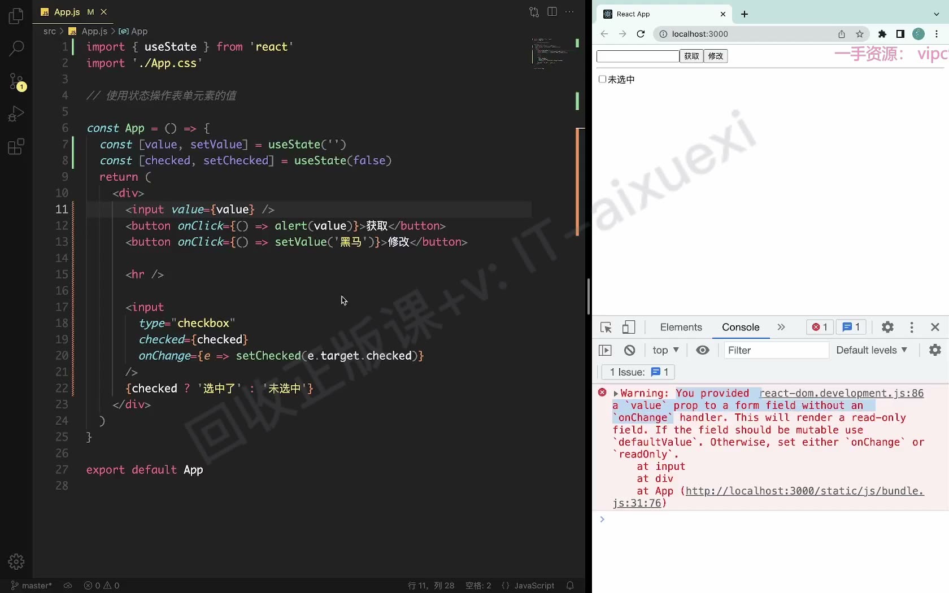Activate DevTools element inspector tool
The height and width of the screenshot is (593, 949).
pyautogui.click(x=606, y=328)
